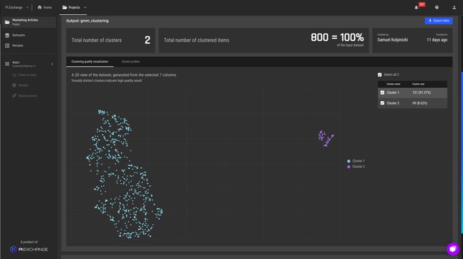Screen dimensions: 463x259
Task: Uncheck the Cluster 2 checkbox
Action: 382,103
